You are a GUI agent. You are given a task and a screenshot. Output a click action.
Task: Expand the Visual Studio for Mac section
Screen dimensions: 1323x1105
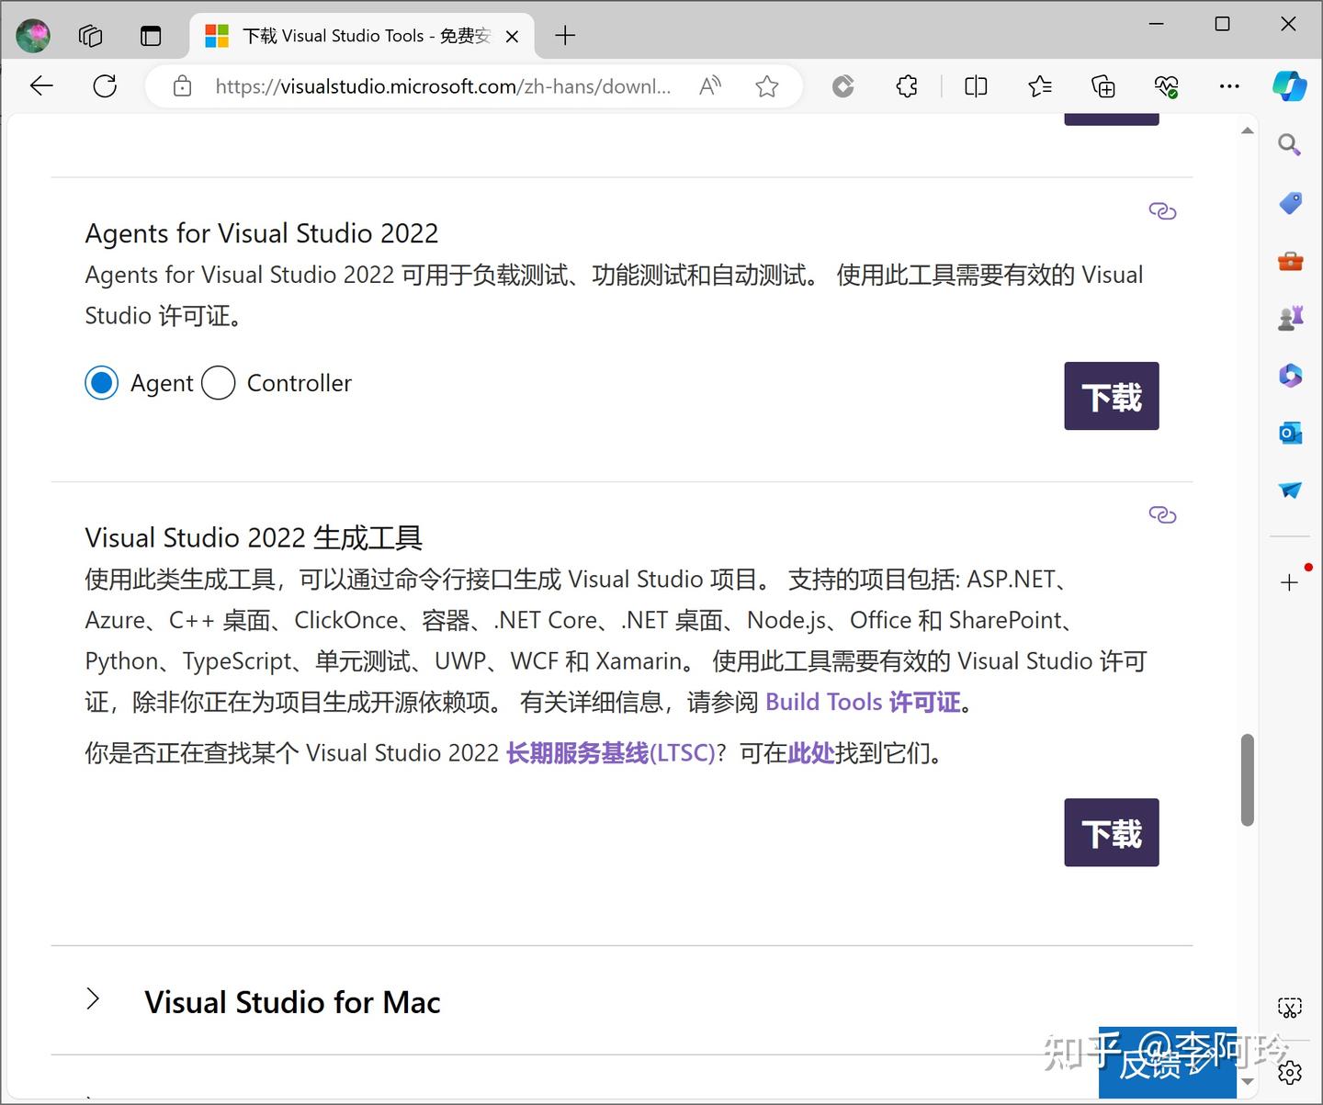point(93,998)
